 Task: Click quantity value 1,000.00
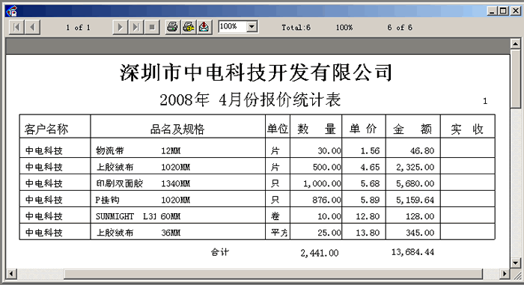(322, 183)
